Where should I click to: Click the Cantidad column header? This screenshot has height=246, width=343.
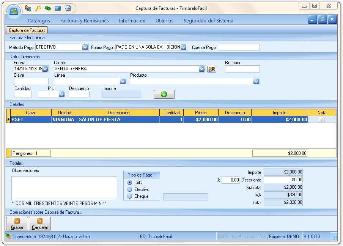coord(171,113)
